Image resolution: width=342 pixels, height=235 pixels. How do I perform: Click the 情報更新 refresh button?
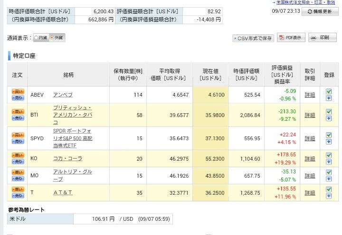tap(320, 11)
